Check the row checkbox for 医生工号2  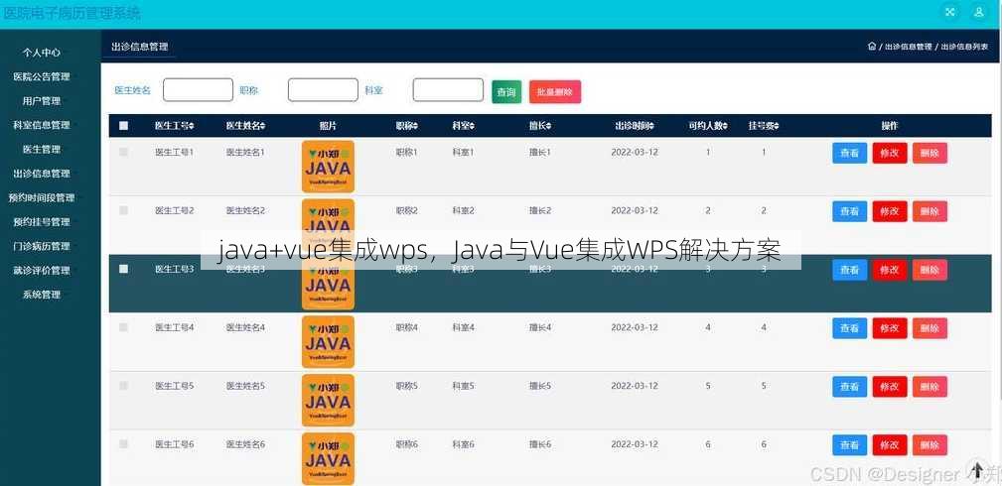point(123,210)
